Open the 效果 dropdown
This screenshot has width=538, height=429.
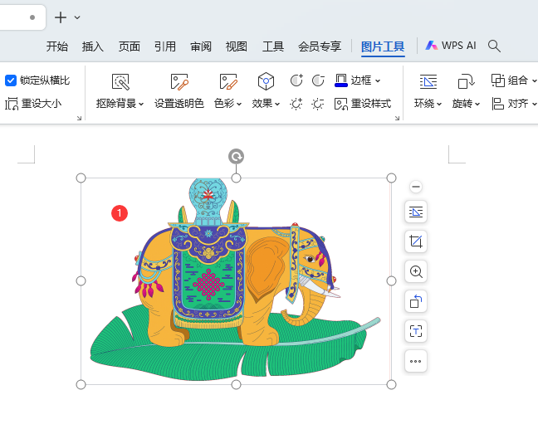pos(266,104)
